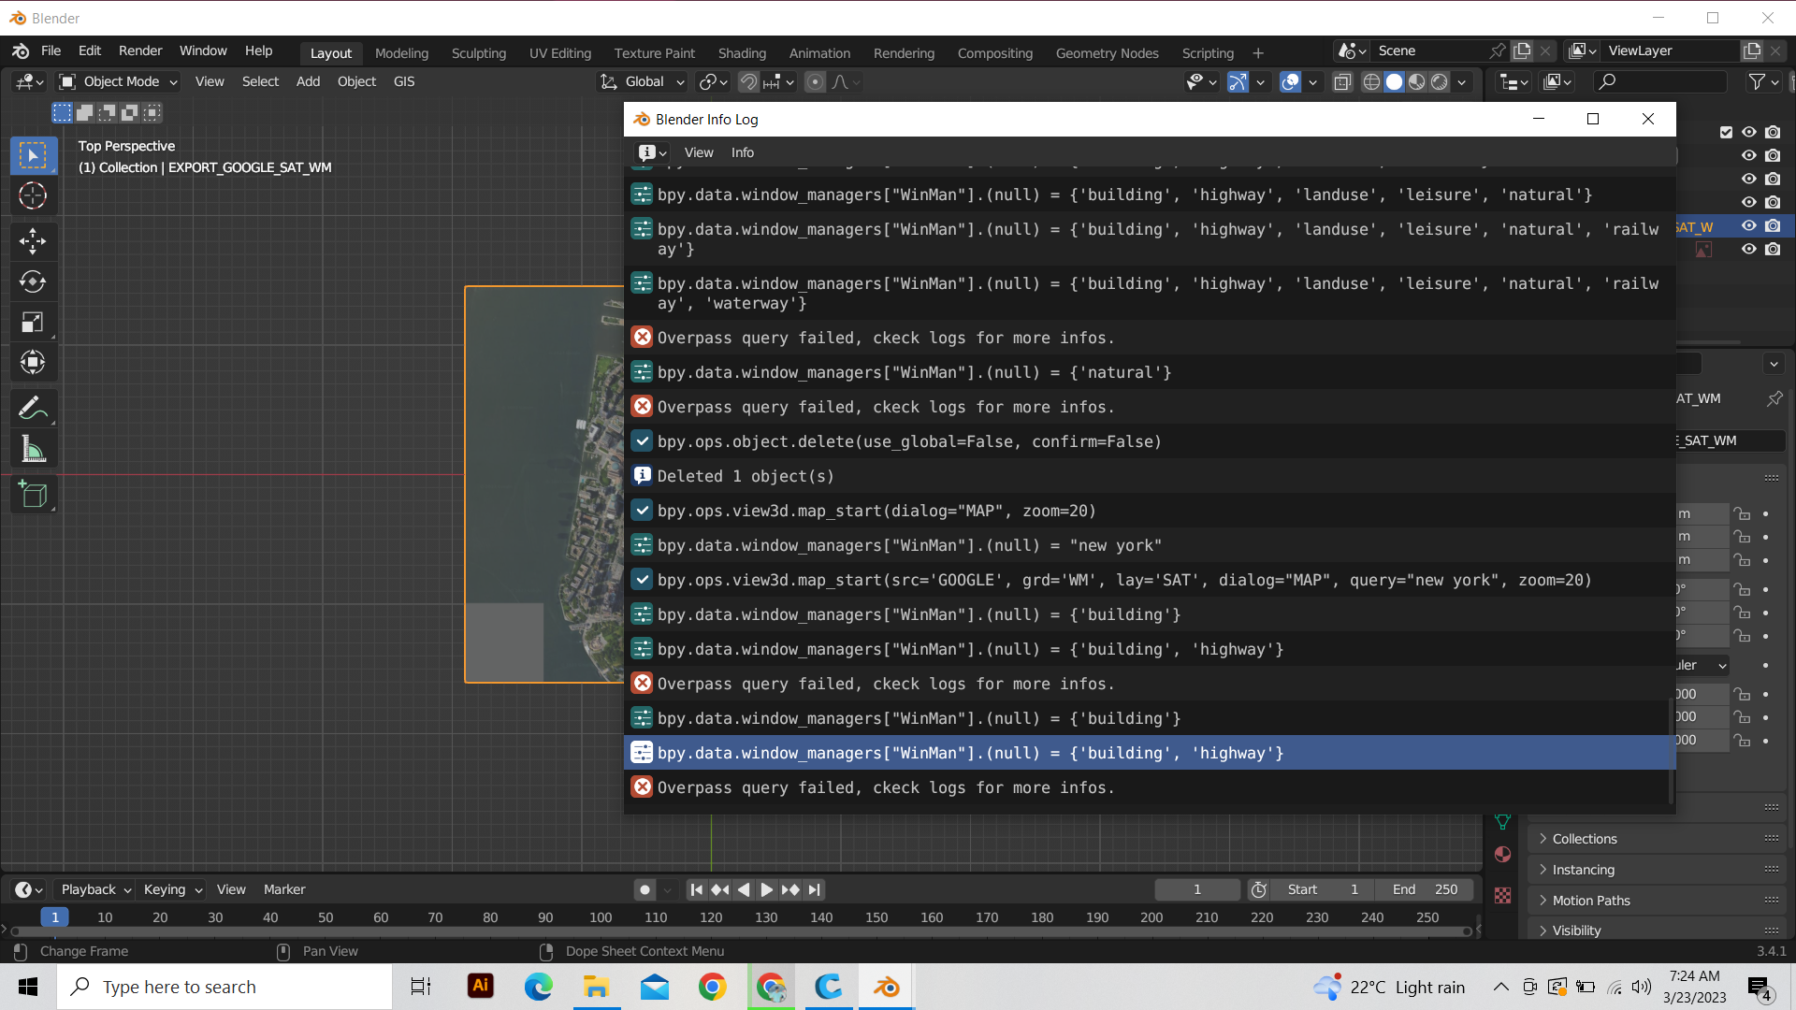The image size is (1796, 1010).
Task: Click the play animation button
Action: (x=766, y=889)
